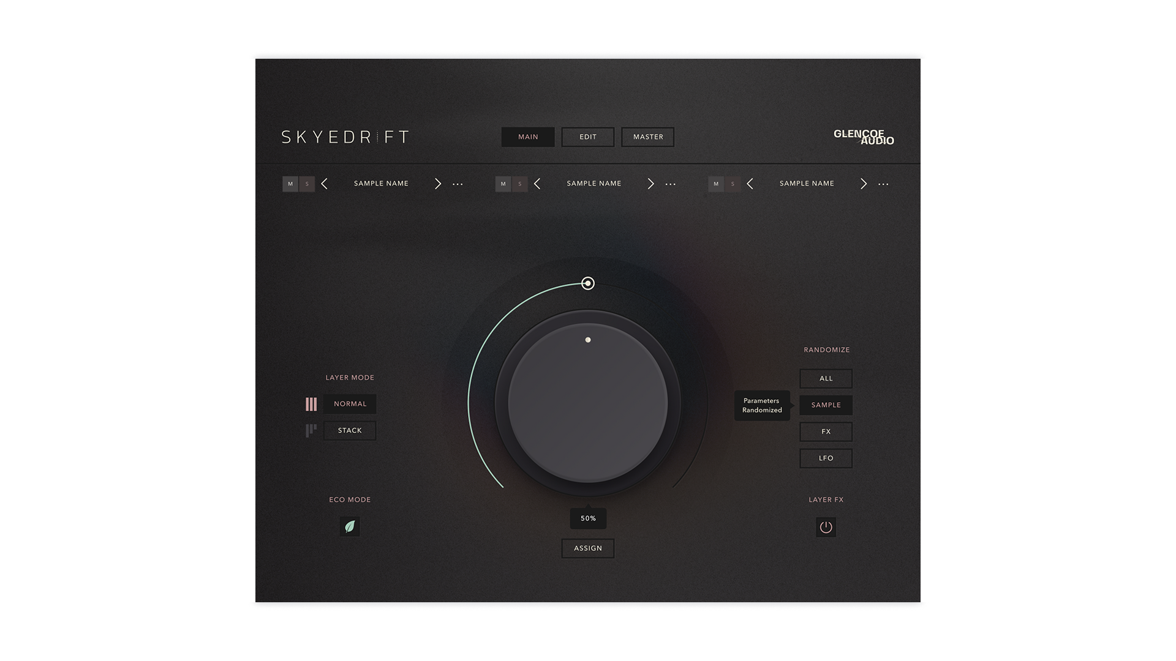Switch to the MAIN tab
Image resolution: width=1176 pixels, height=661 pixels.
(528, 137)
